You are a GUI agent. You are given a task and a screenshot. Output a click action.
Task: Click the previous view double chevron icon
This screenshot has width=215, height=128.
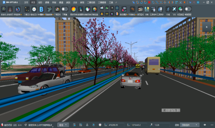point(169,2)
